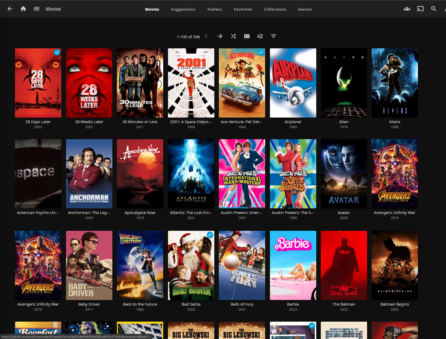Open the Barbie poster

coord(293,265)
